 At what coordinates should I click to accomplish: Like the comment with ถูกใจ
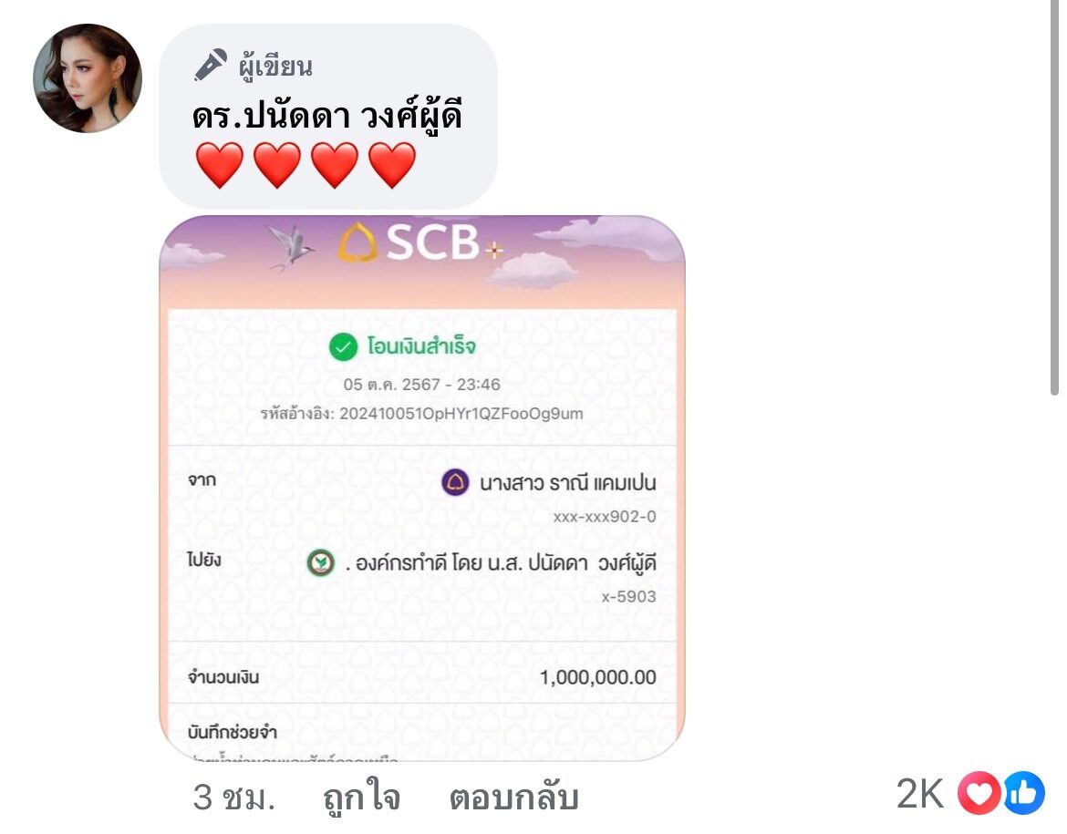click(x=362, y=798)
